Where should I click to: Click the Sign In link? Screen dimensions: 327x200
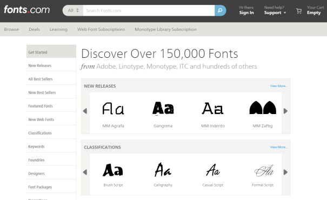point(246,13)
